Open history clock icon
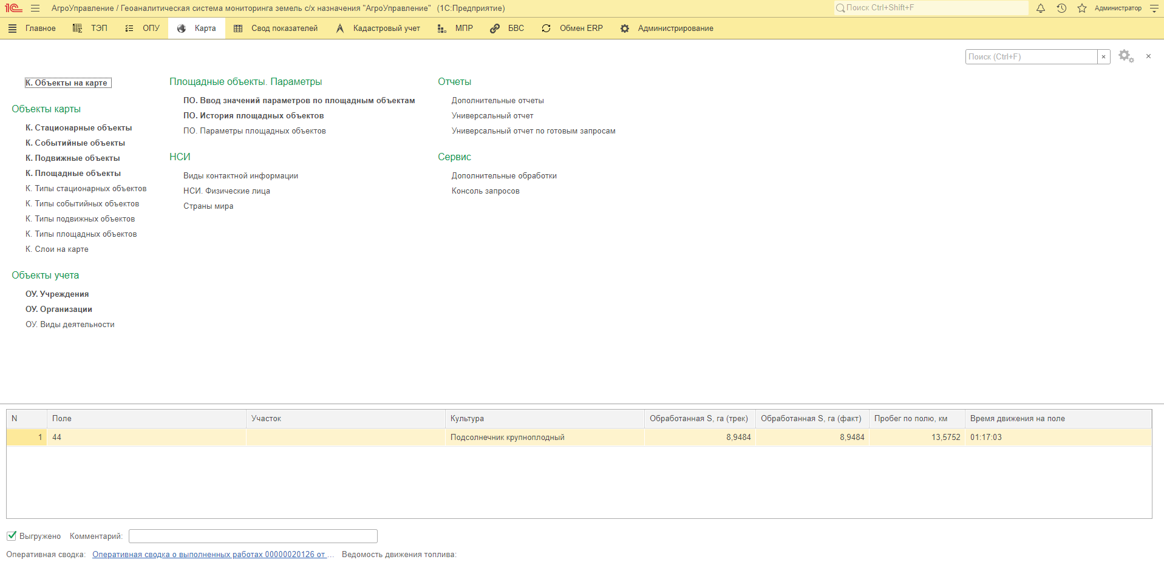Image resolution: width=1164 pixels, height=565 pixels. (x=1061, y=8)
